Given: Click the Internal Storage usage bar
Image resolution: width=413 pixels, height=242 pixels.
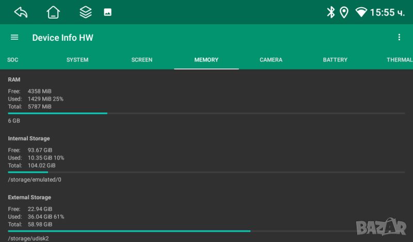Looking at the screenshot, I should 206,172.
